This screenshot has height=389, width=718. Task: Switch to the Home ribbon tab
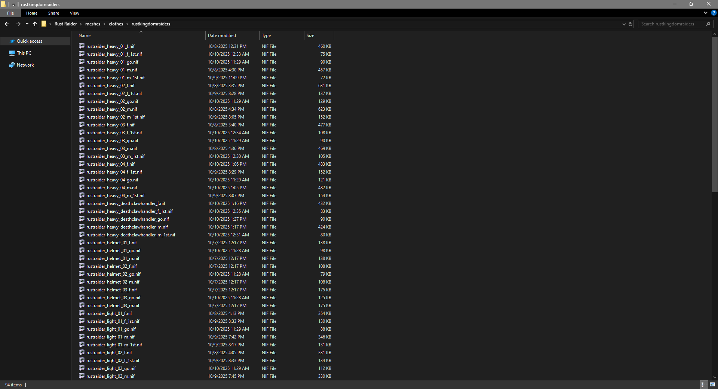pos(32,13)
